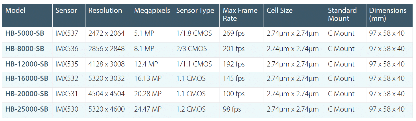Select the Resolution column header
416x121 pixels.
[105, 11]
